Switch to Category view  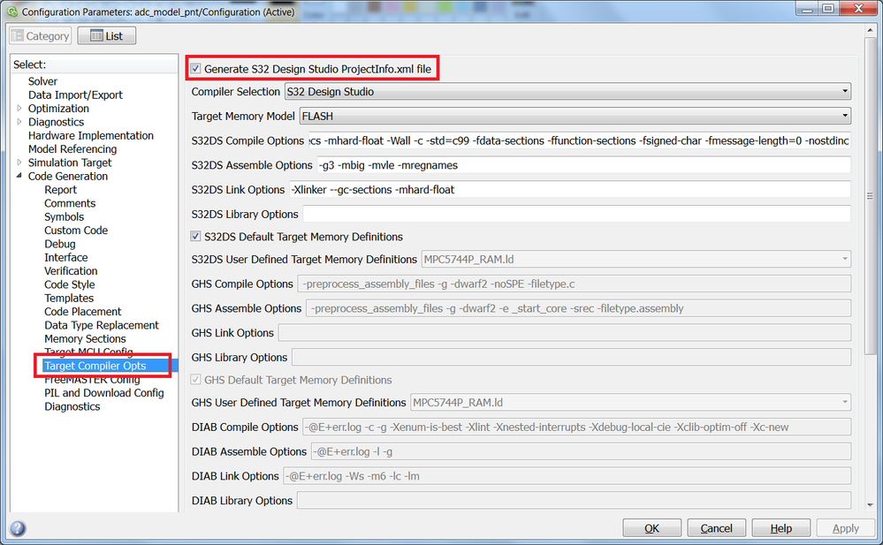(x=41, y=36)
